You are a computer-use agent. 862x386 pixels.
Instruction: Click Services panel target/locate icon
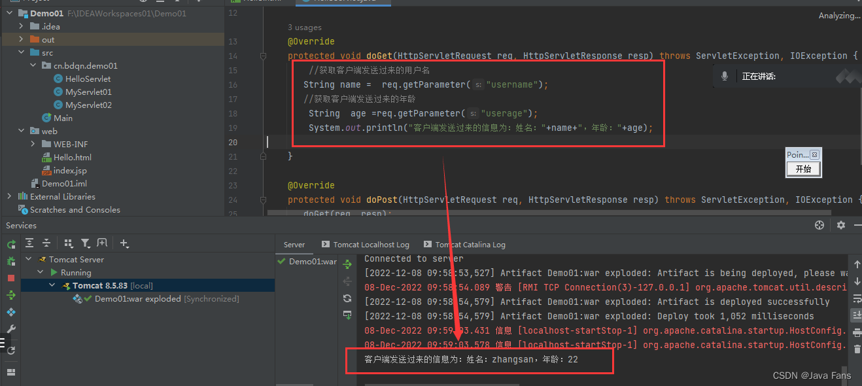tap(819, 225)
